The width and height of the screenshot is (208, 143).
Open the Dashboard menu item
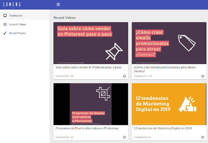[25, 16]
